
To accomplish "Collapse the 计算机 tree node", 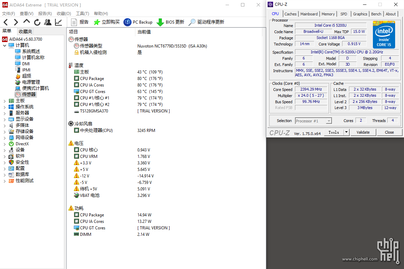I will click(4, 45).
